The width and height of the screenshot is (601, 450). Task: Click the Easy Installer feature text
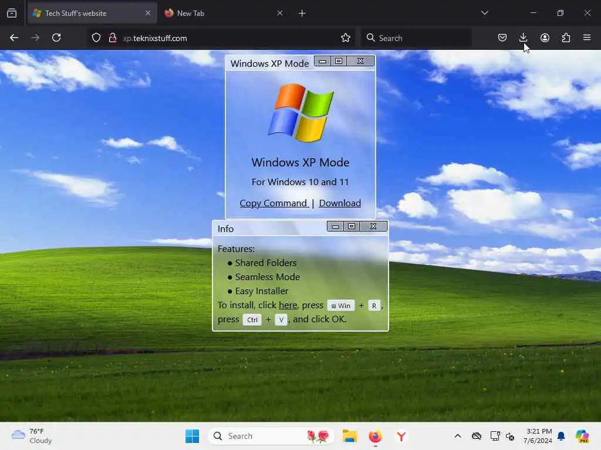point(262,291)
